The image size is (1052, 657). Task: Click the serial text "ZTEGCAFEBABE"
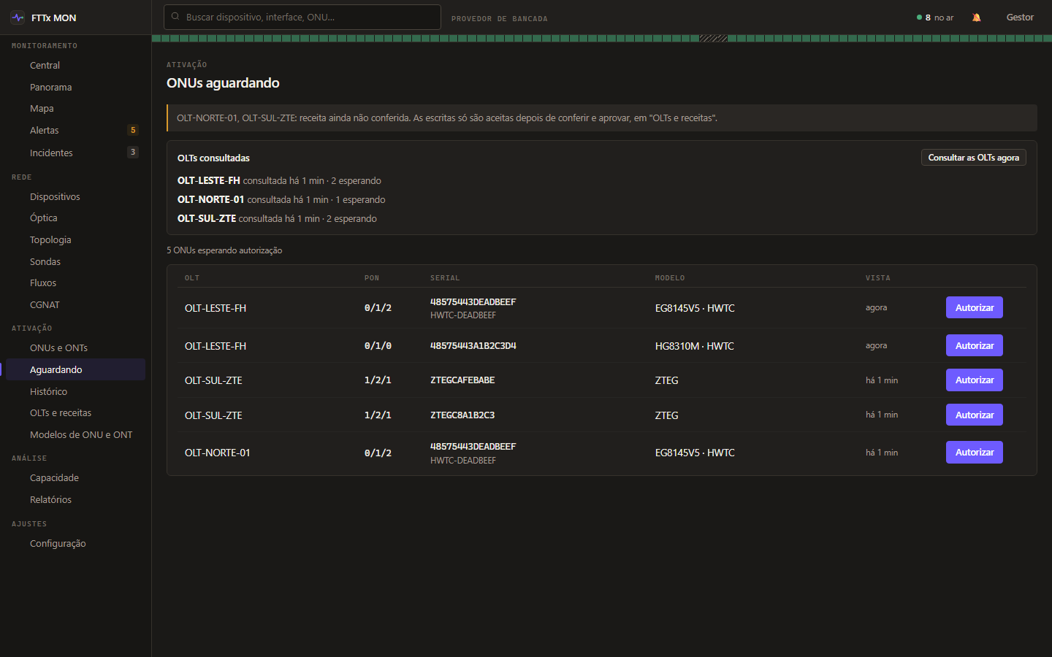(x=462, y=380)
